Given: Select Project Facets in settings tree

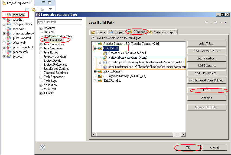Looking at the screenshot, I should pyautogui.click(x=52, y=61).
